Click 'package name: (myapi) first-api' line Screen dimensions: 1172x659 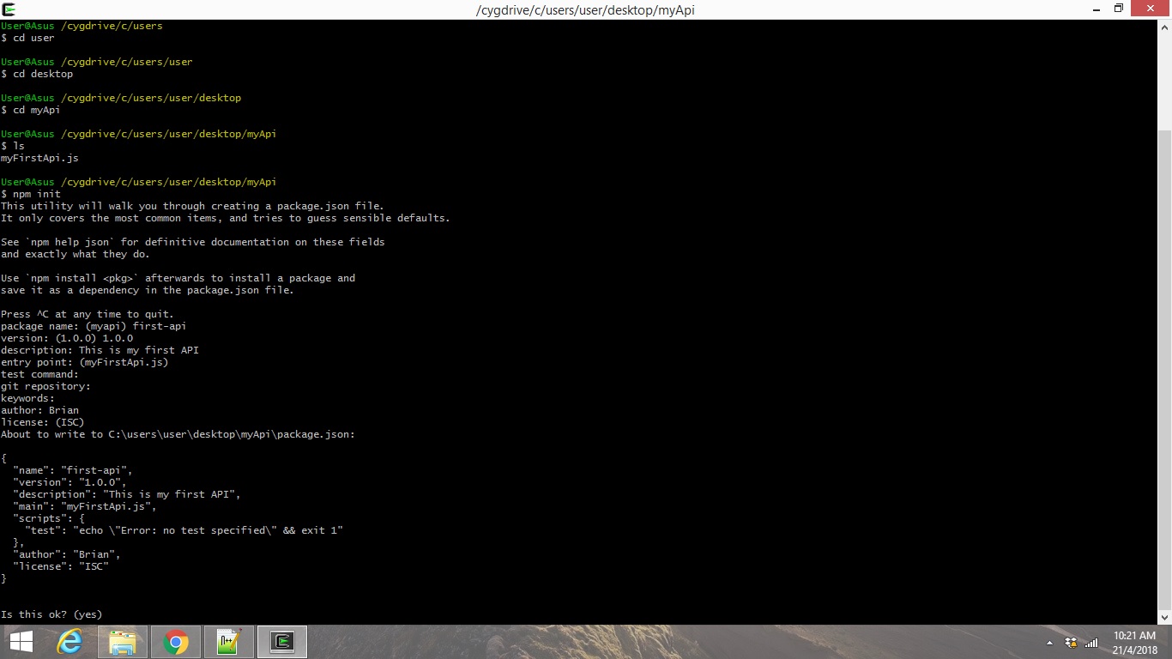pos(94,326)
